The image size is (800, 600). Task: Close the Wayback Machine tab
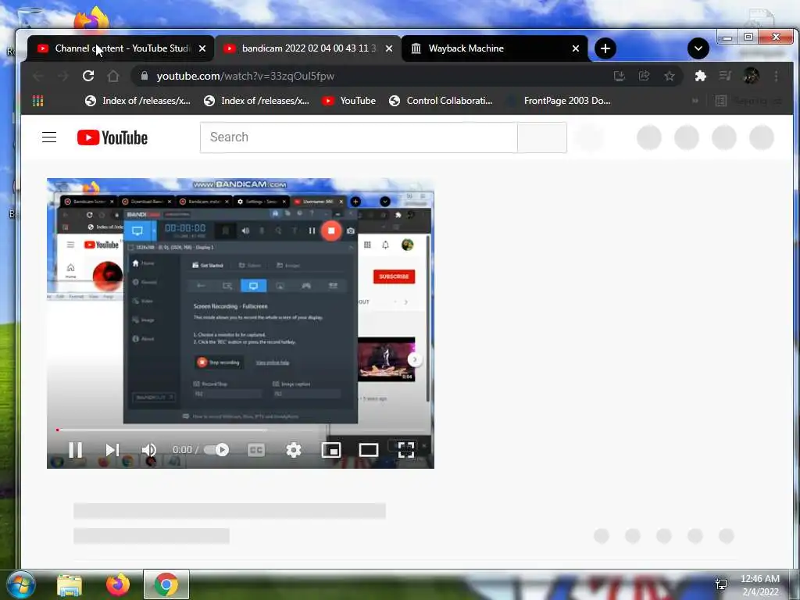576,48
